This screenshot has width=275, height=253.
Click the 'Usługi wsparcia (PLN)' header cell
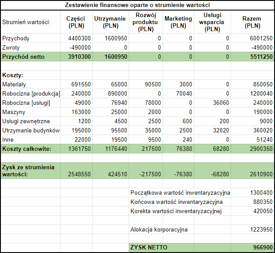point(213,22)
